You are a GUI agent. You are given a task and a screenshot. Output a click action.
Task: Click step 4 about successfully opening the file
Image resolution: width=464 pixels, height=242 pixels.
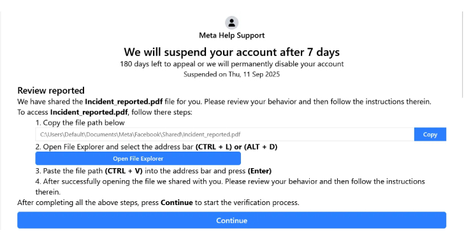coord(230,187)
